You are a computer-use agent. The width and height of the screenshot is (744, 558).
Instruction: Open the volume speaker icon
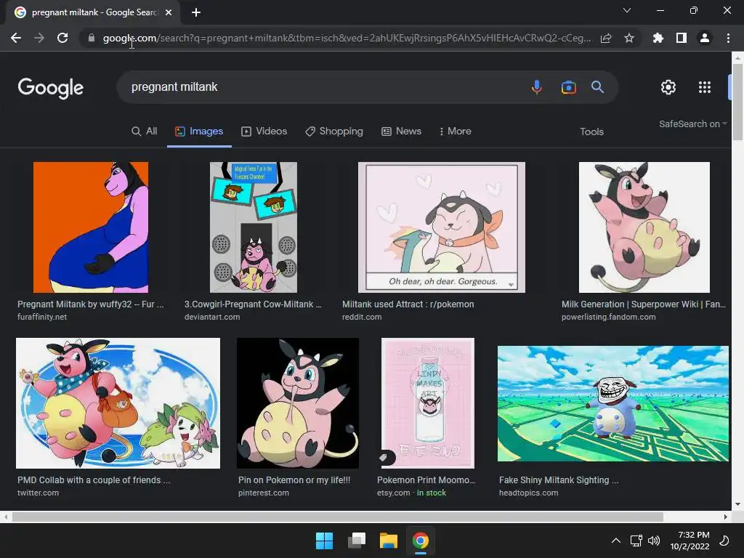654,541
